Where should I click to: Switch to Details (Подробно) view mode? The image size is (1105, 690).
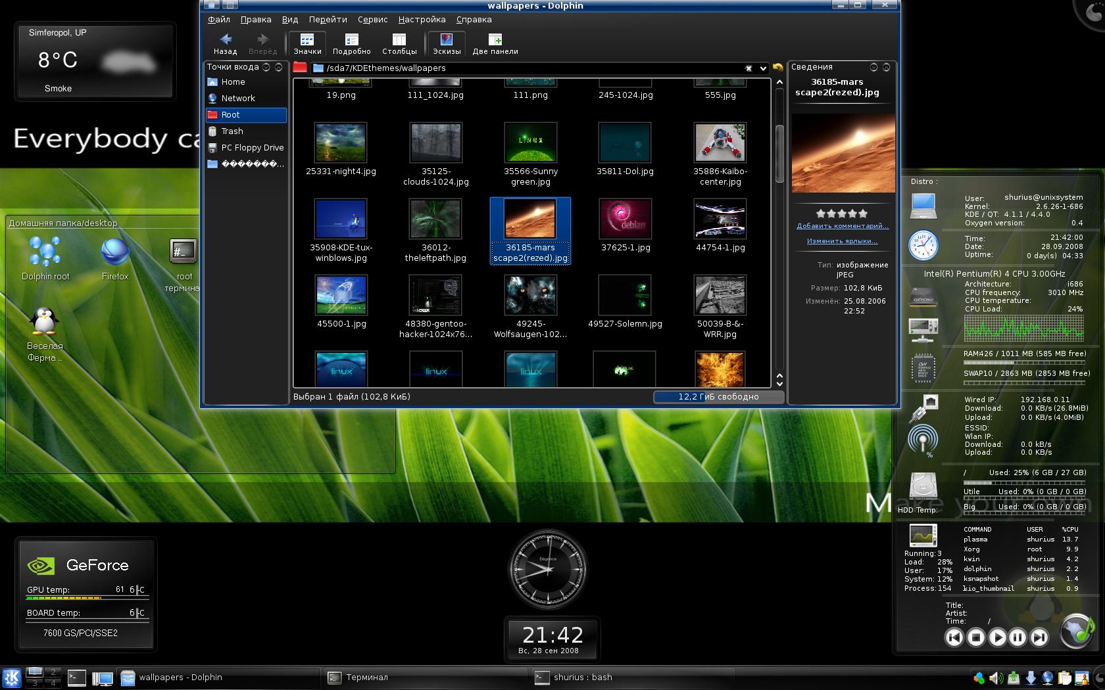[x=351, y=43]
